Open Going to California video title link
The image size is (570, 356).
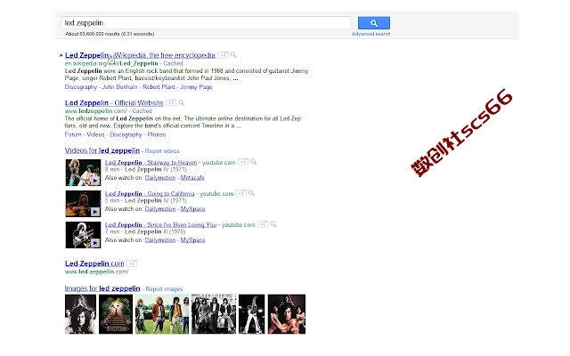pyautogui.click(x=150, y=194)
